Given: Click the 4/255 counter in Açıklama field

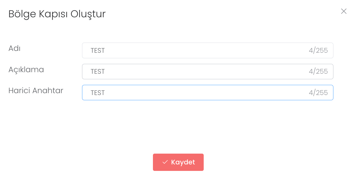Looking at the screenshot, I should pos(318,72).
